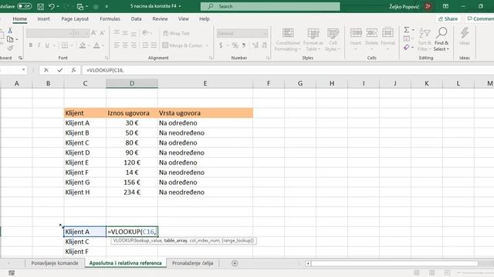Expand the Font Color dropdown arrow
The height and width of the screenshot is (277, 494).
tap(103, 45)
